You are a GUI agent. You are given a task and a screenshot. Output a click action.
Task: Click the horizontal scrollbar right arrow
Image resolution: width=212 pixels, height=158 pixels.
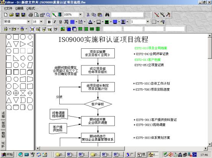click(x=205, y=148)
